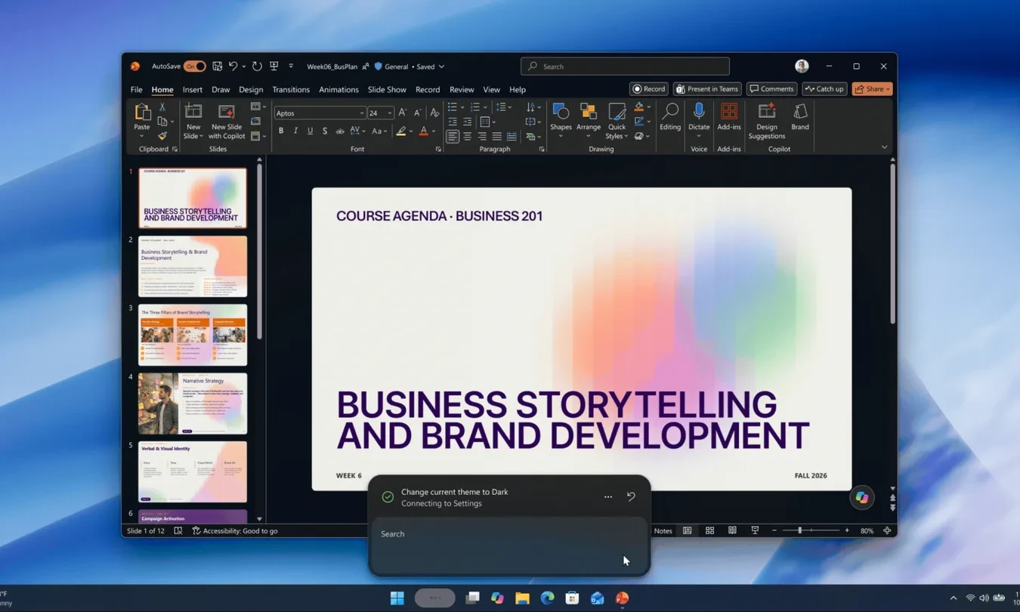
Task: Open Copilot Design Suggestions
Action: [x=767, y=121]
